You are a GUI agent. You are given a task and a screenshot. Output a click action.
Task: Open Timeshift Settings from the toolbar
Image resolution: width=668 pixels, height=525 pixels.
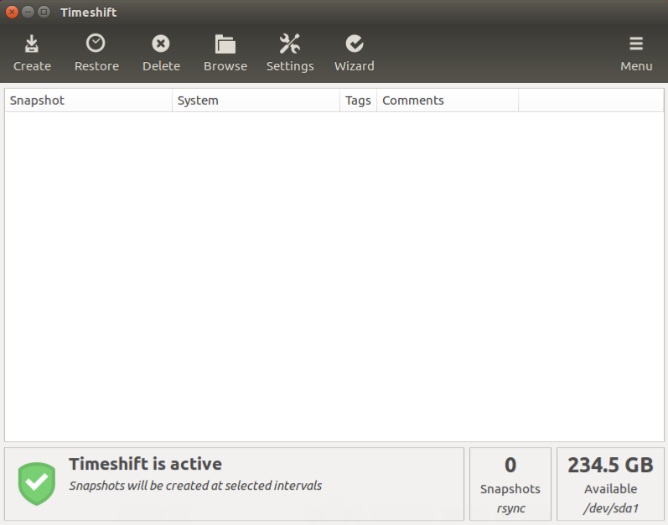click(290, 44)
